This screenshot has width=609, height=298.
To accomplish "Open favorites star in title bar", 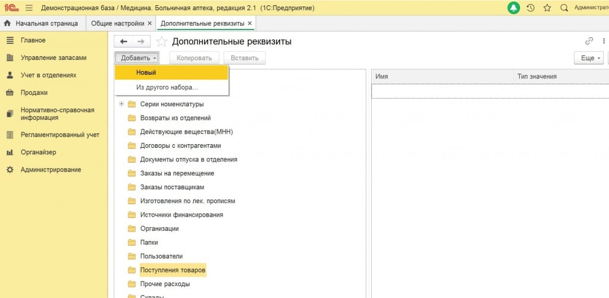I will (x=547, y=8).
